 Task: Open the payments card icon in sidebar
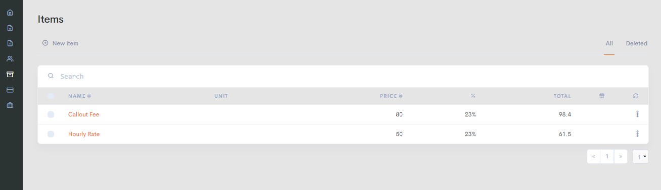10,90
